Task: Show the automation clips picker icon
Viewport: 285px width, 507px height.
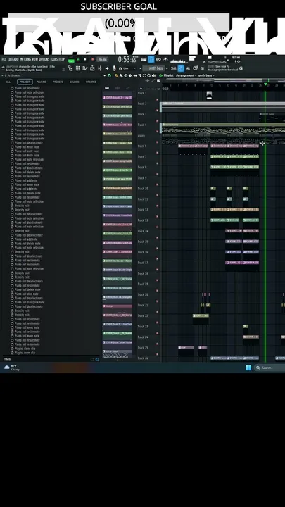Action: pyautogui.click(x=128, y=88)
